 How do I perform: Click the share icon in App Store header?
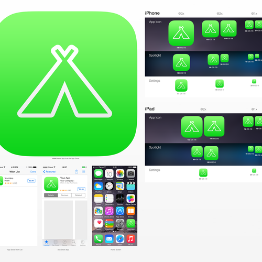pos(77,171)
